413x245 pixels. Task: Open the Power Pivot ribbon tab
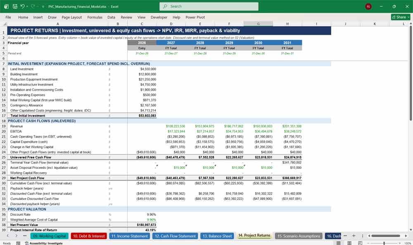pos(195,17)
